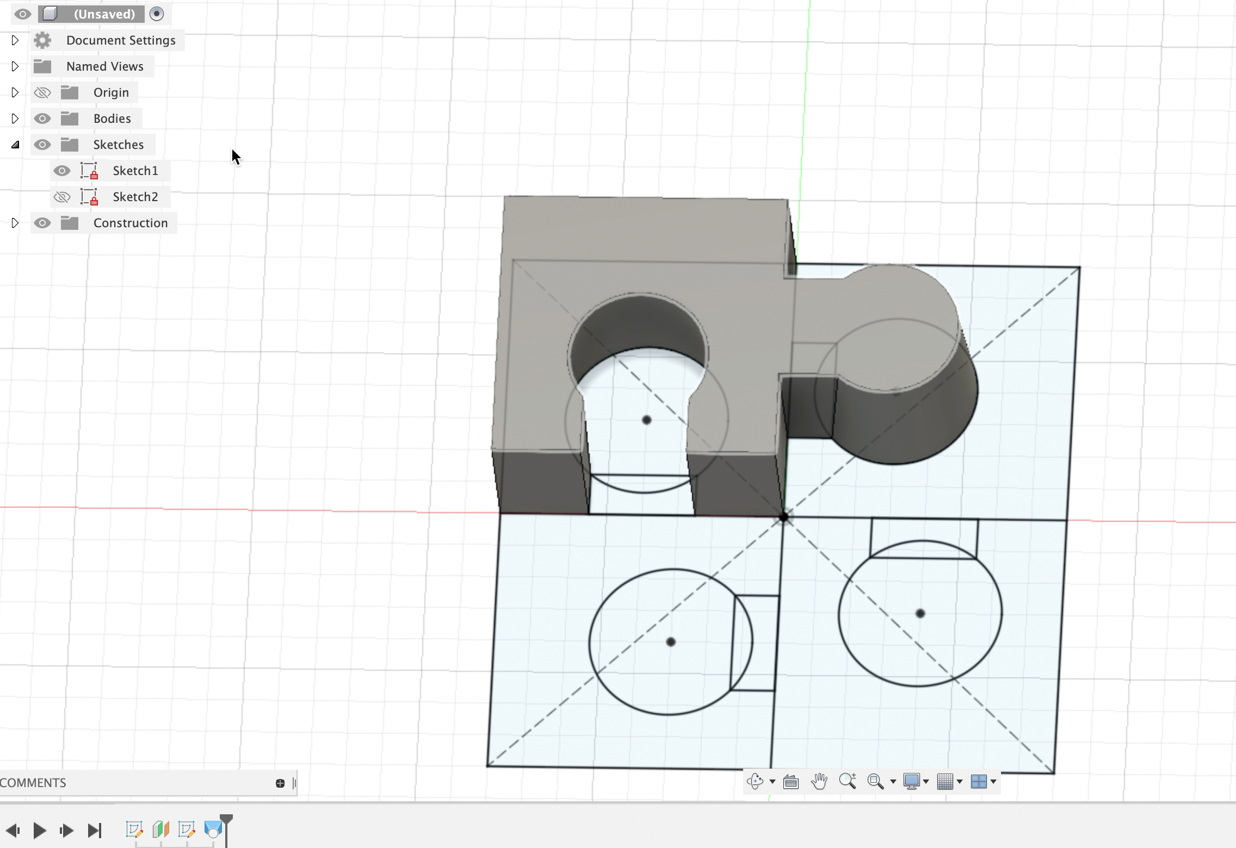Toggle visibility of Sketch1
The height and width of the screenshot is (848, 1236).
[62, 170]
